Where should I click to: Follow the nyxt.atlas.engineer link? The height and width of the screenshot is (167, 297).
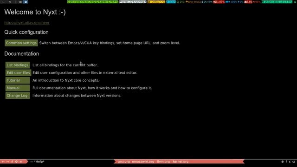point(27,23)
